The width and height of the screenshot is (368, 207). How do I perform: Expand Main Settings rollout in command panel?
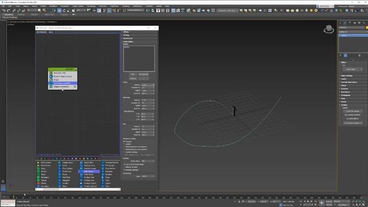click(x=353, y=76)
